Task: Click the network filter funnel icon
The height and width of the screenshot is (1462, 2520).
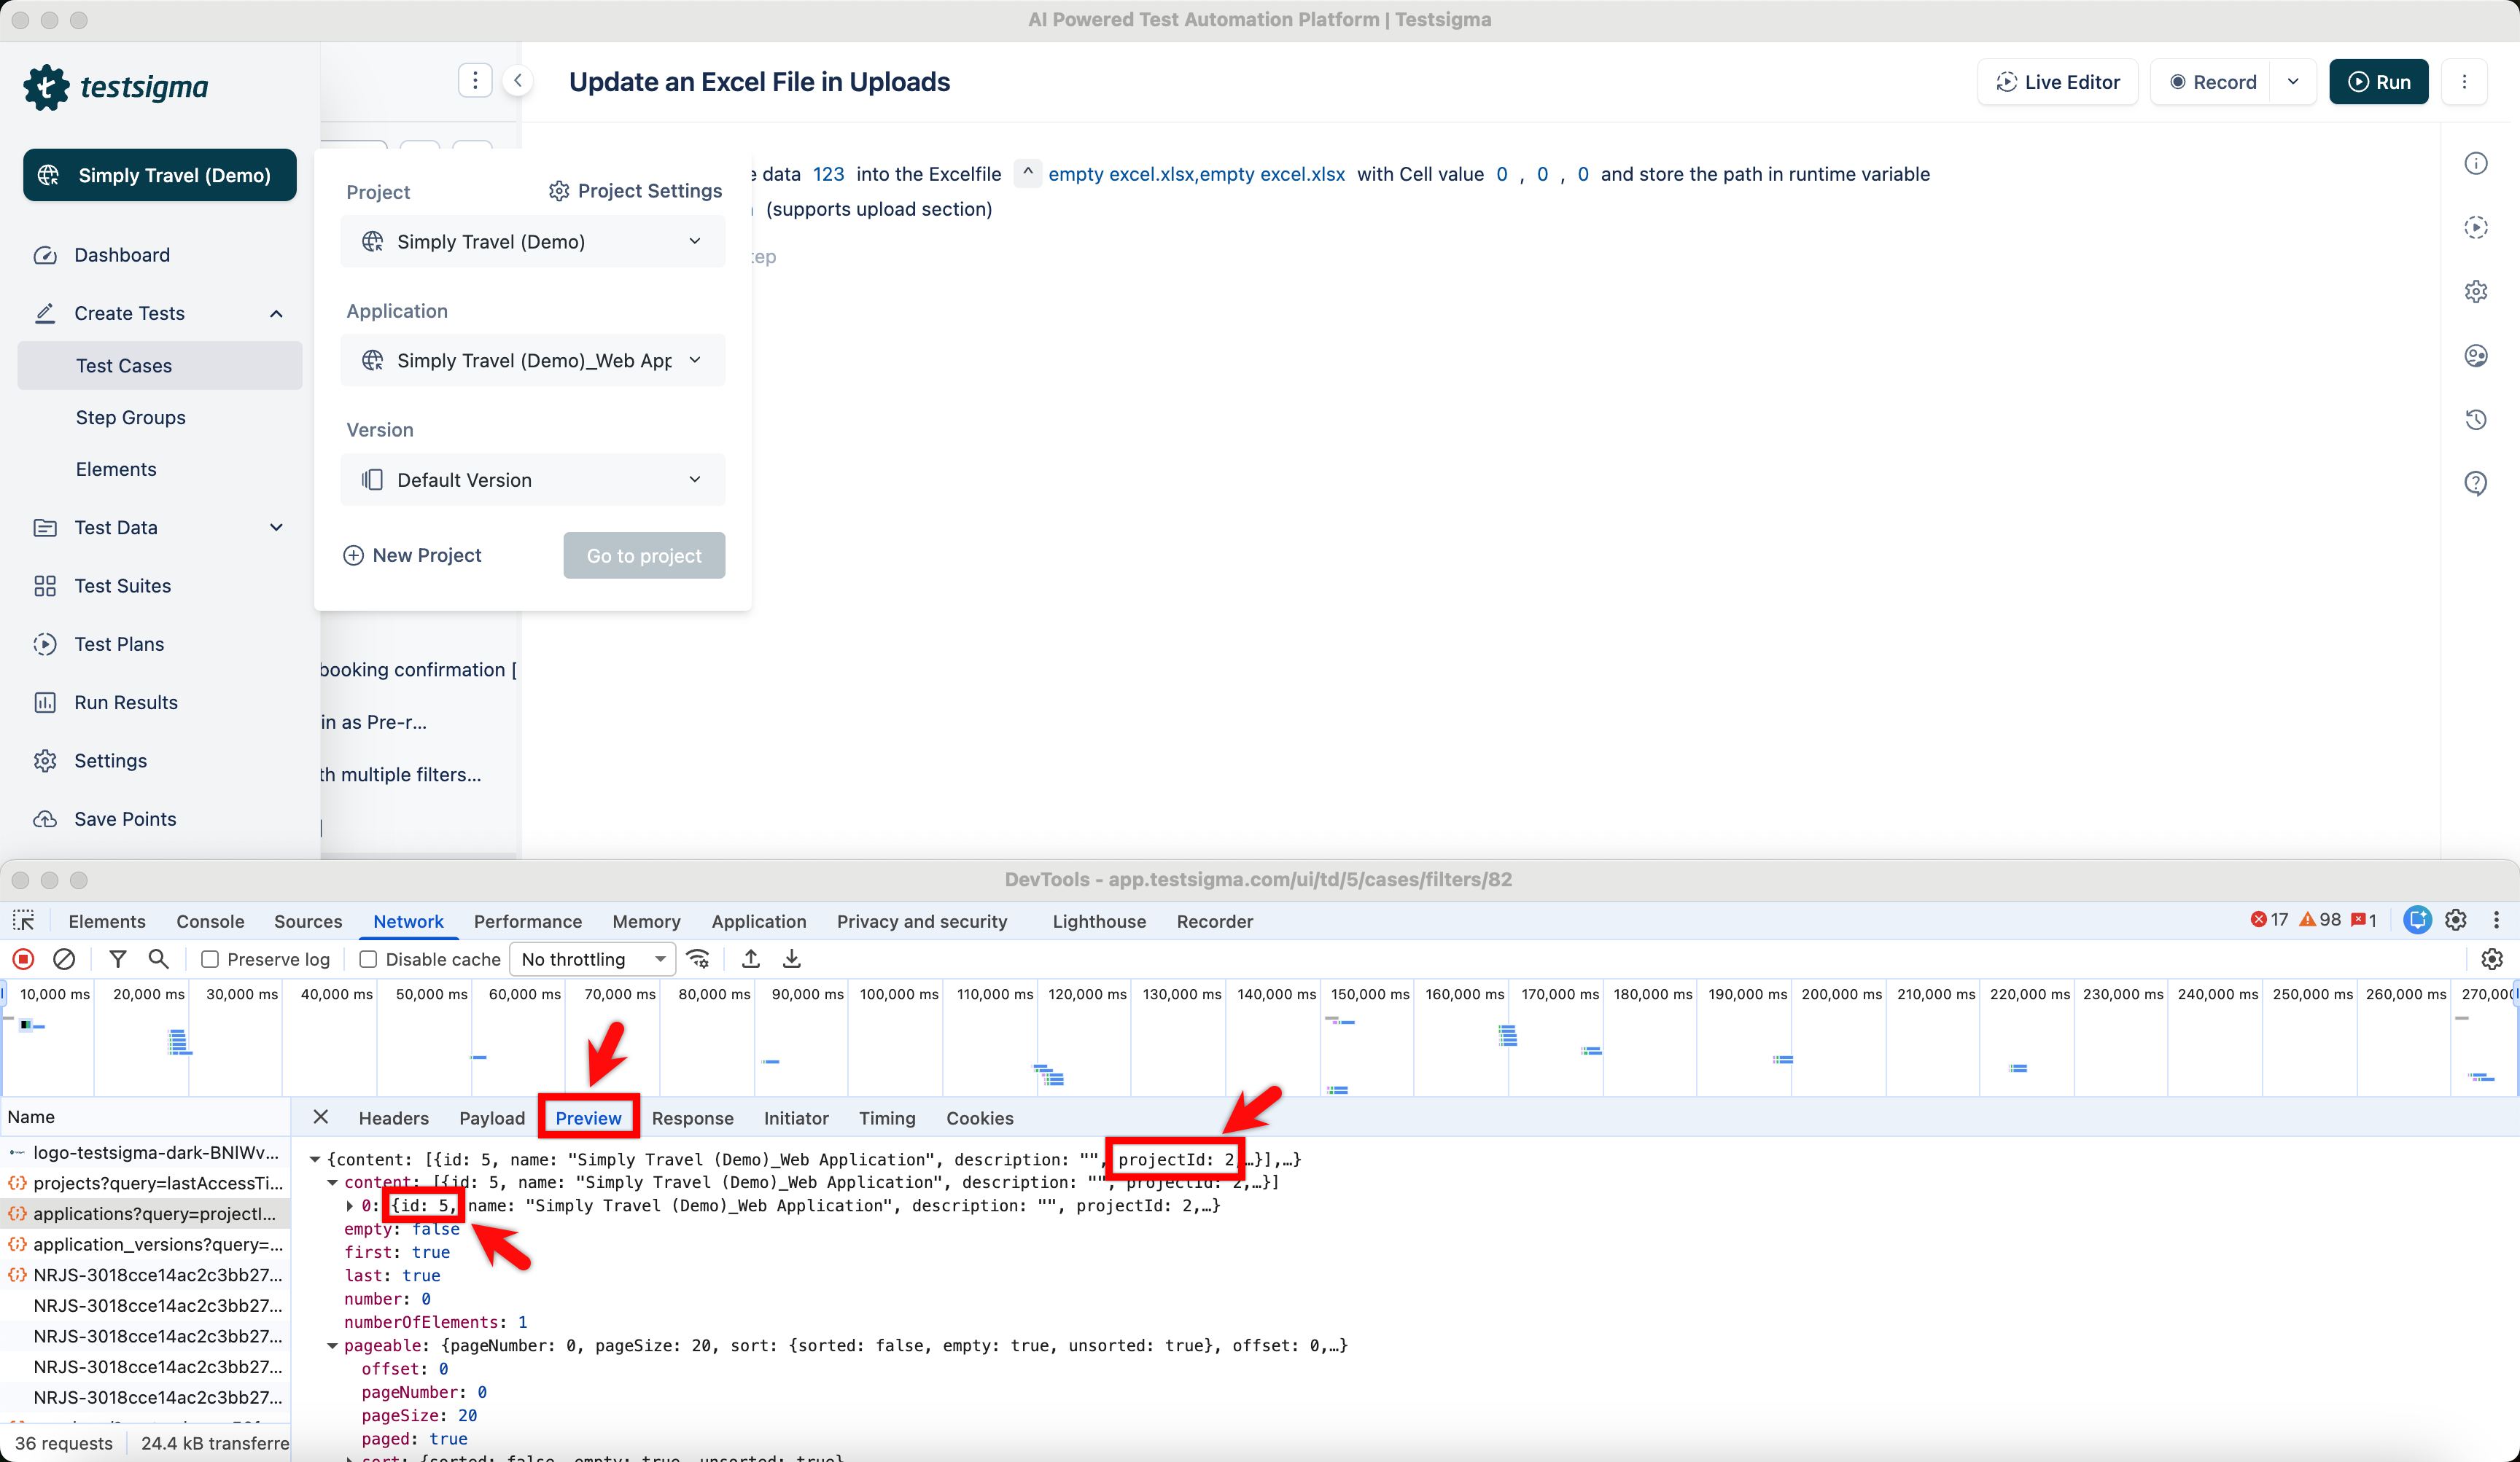Action: pyautogui.click(x=118, y=958)
